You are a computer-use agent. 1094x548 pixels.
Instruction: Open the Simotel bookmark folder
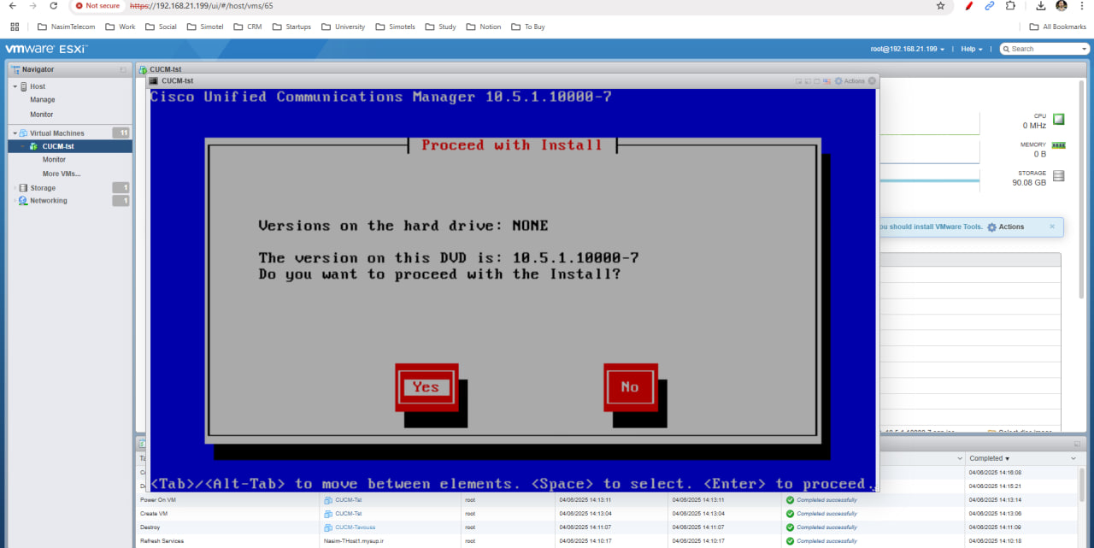pyautogui.click(x=203, y=27)
